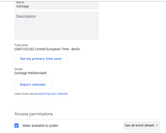Click the Set my primary time zone button
The height and width of the screenshot is (133, 166).
(x=41, y=59)
